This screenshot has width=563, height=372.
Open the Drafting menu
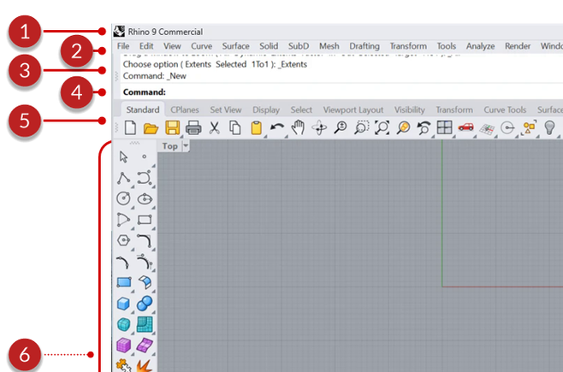click(364, 46)
